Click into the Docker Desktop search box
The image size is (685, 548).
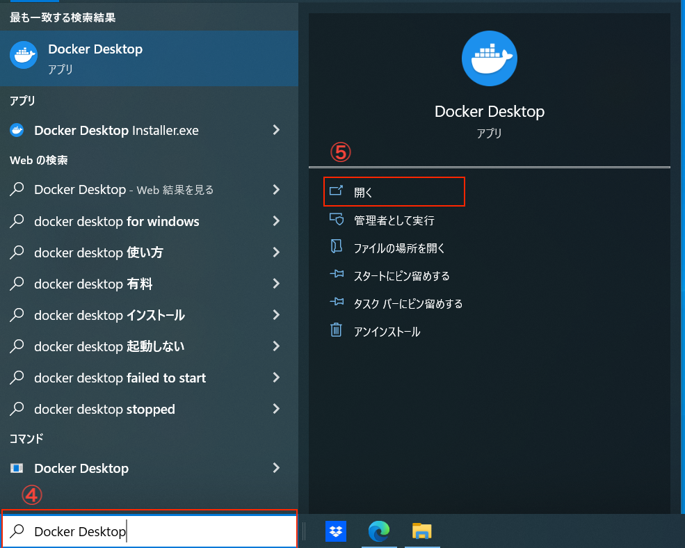click(x=150, y=531)
